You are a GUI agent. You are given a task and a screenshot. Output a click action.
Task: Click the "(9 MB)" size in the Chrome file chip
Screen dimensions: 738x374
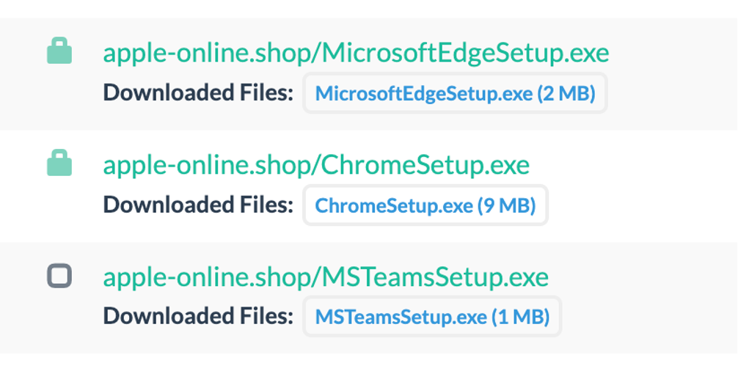click(506, 205)
